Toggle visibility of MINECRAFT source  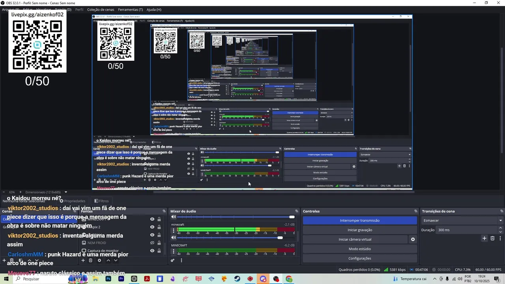(152, 219)
